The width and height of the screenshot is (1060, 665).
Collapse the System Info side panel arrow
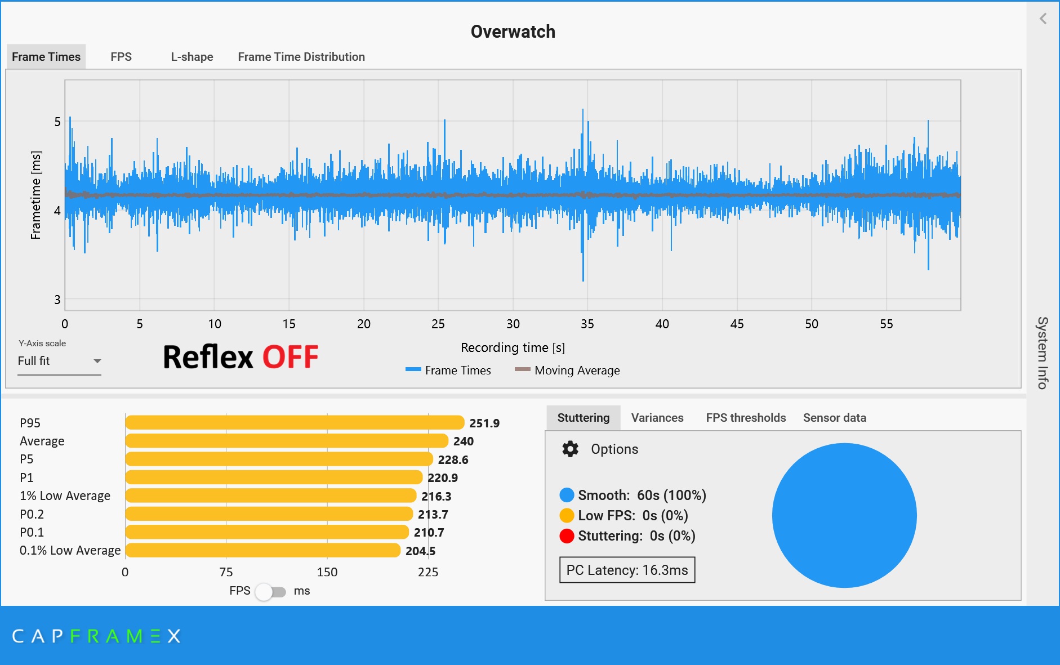(1043, 19)
